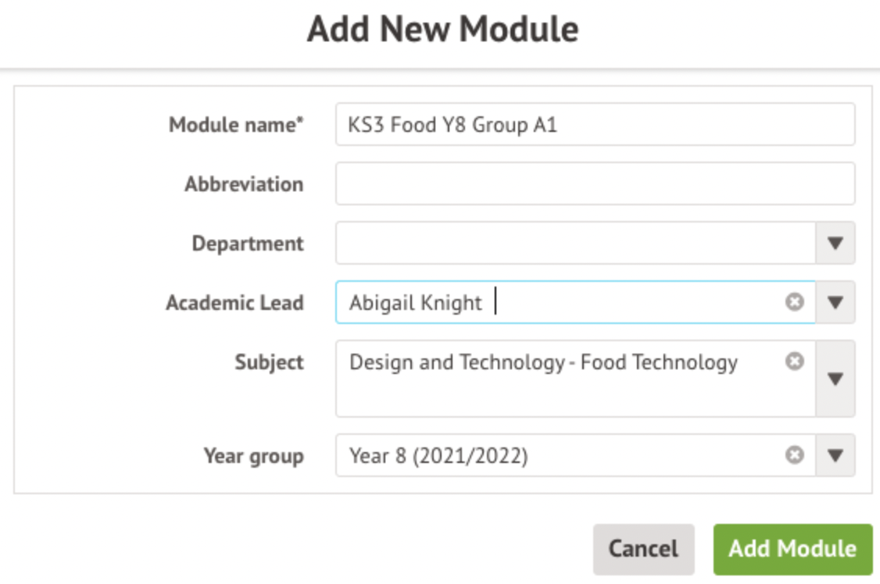Click the Department label text
The width and height of the screenshot is (880, 584).
pyautogui.click(x=248, y=244)
